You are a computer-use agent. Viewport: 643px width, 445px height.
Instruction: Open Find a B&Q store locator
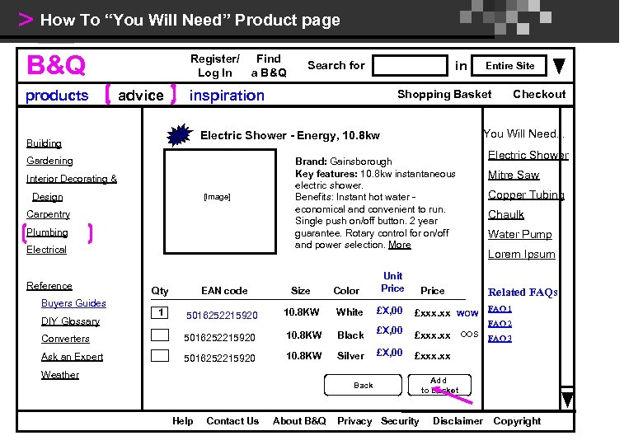(x=269, y=66)
